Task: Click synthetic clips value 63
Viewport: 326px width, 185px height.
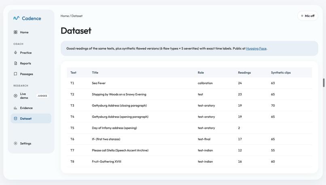Action: click(x=273, y=83)
